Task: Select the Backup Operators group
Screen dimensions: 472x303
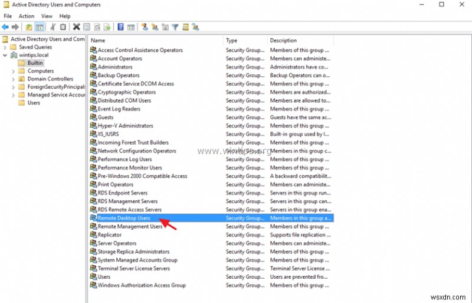Action: pos(119,76)
